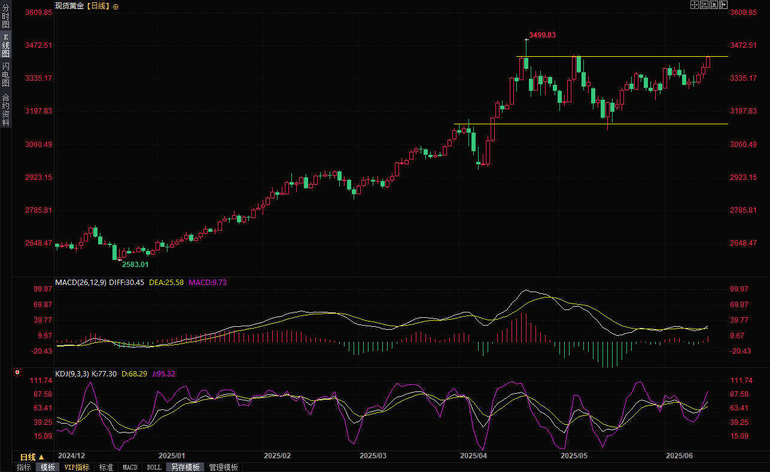This screenshot has width=770, height=472.
Task: Click the 3499.83 high price label
Action: tap(543, 35)
